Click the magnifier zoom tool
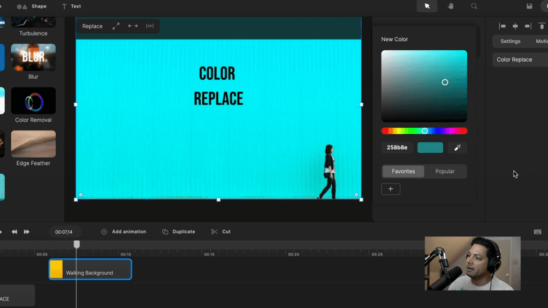Image resolution: width=548 pixels, height=308 pixels. click(x=474, y=6)
